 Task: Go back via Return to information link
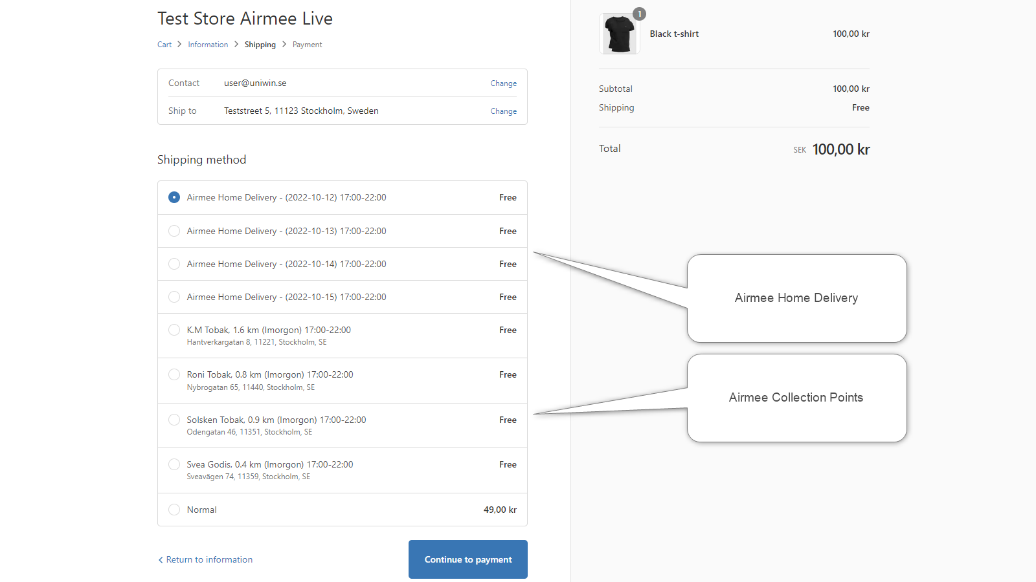click(x=209, y=559)
